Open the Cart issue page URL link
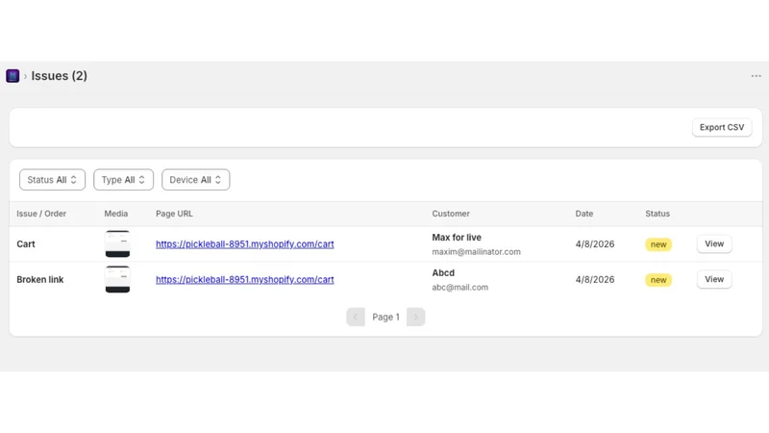This screenshot has width=769, height=433. (x=245, y=244)
